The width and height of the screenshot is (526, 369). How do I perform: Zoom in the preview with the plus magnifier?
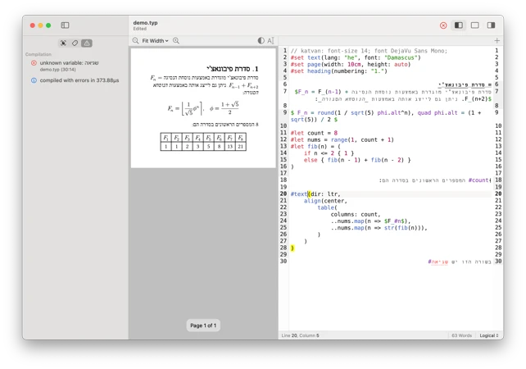(176, 41)
